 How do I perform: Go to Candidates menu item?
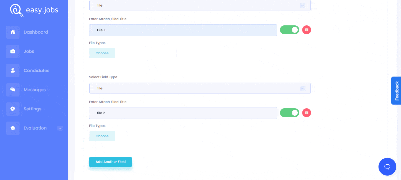pyautogui.click(x=36, y=71)
